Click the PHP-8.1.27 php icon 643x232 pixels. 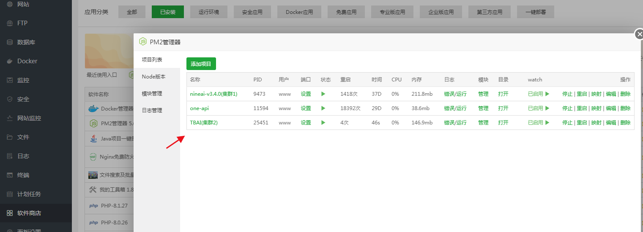[x=94, y=206]
